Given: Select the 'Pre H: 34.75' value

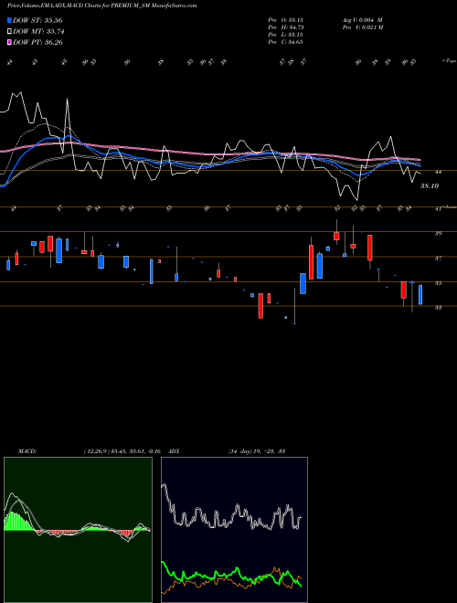Looking at the screenshot, I should pyautogui.click(x=285, y=27).
